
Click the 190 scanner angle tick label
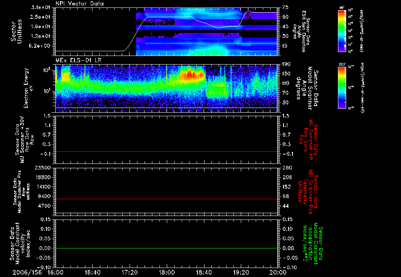click(286, 64)
